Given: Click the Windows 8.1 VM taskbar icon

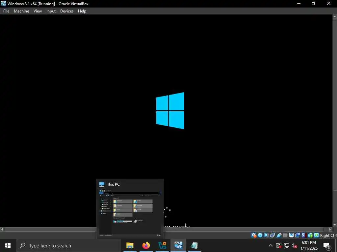Looking at the screenshot, I should [178, 245].
